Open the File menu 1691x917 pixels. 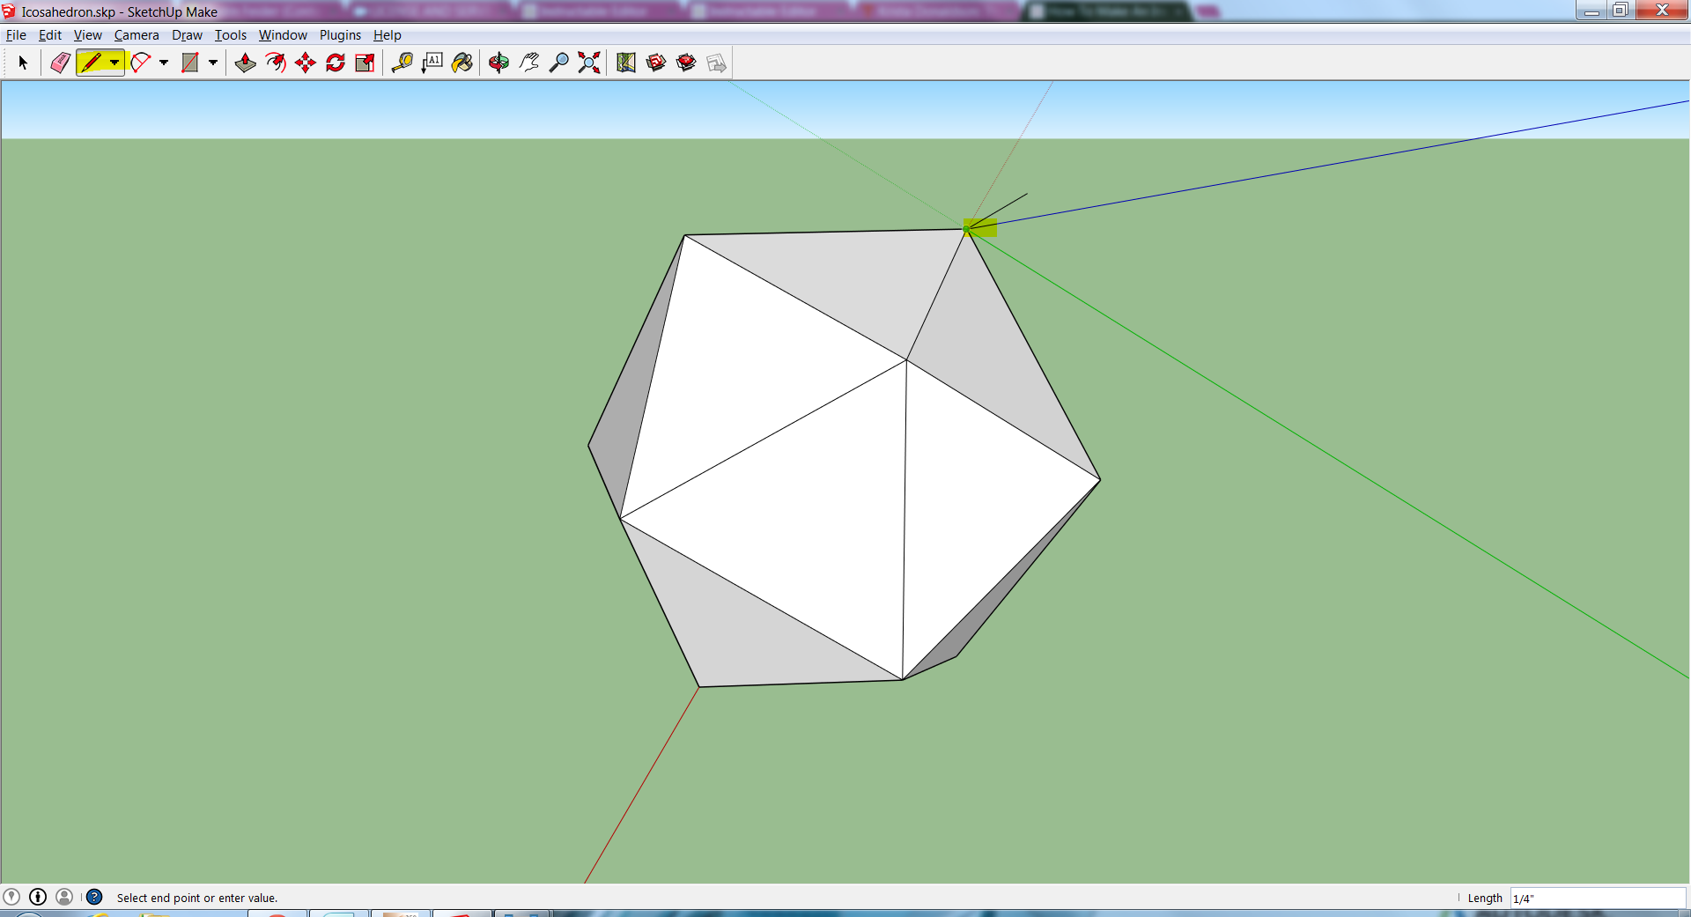[16, 35]
